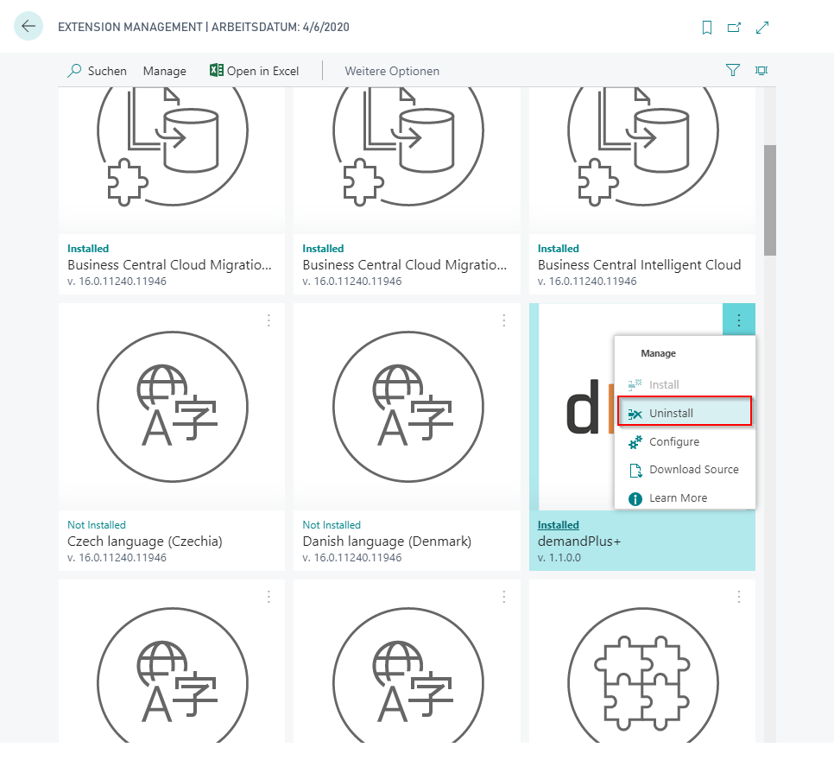Open three-dot menu on Czech language tile
This screenshot has height=760, width=834.
tap(269, 320)
